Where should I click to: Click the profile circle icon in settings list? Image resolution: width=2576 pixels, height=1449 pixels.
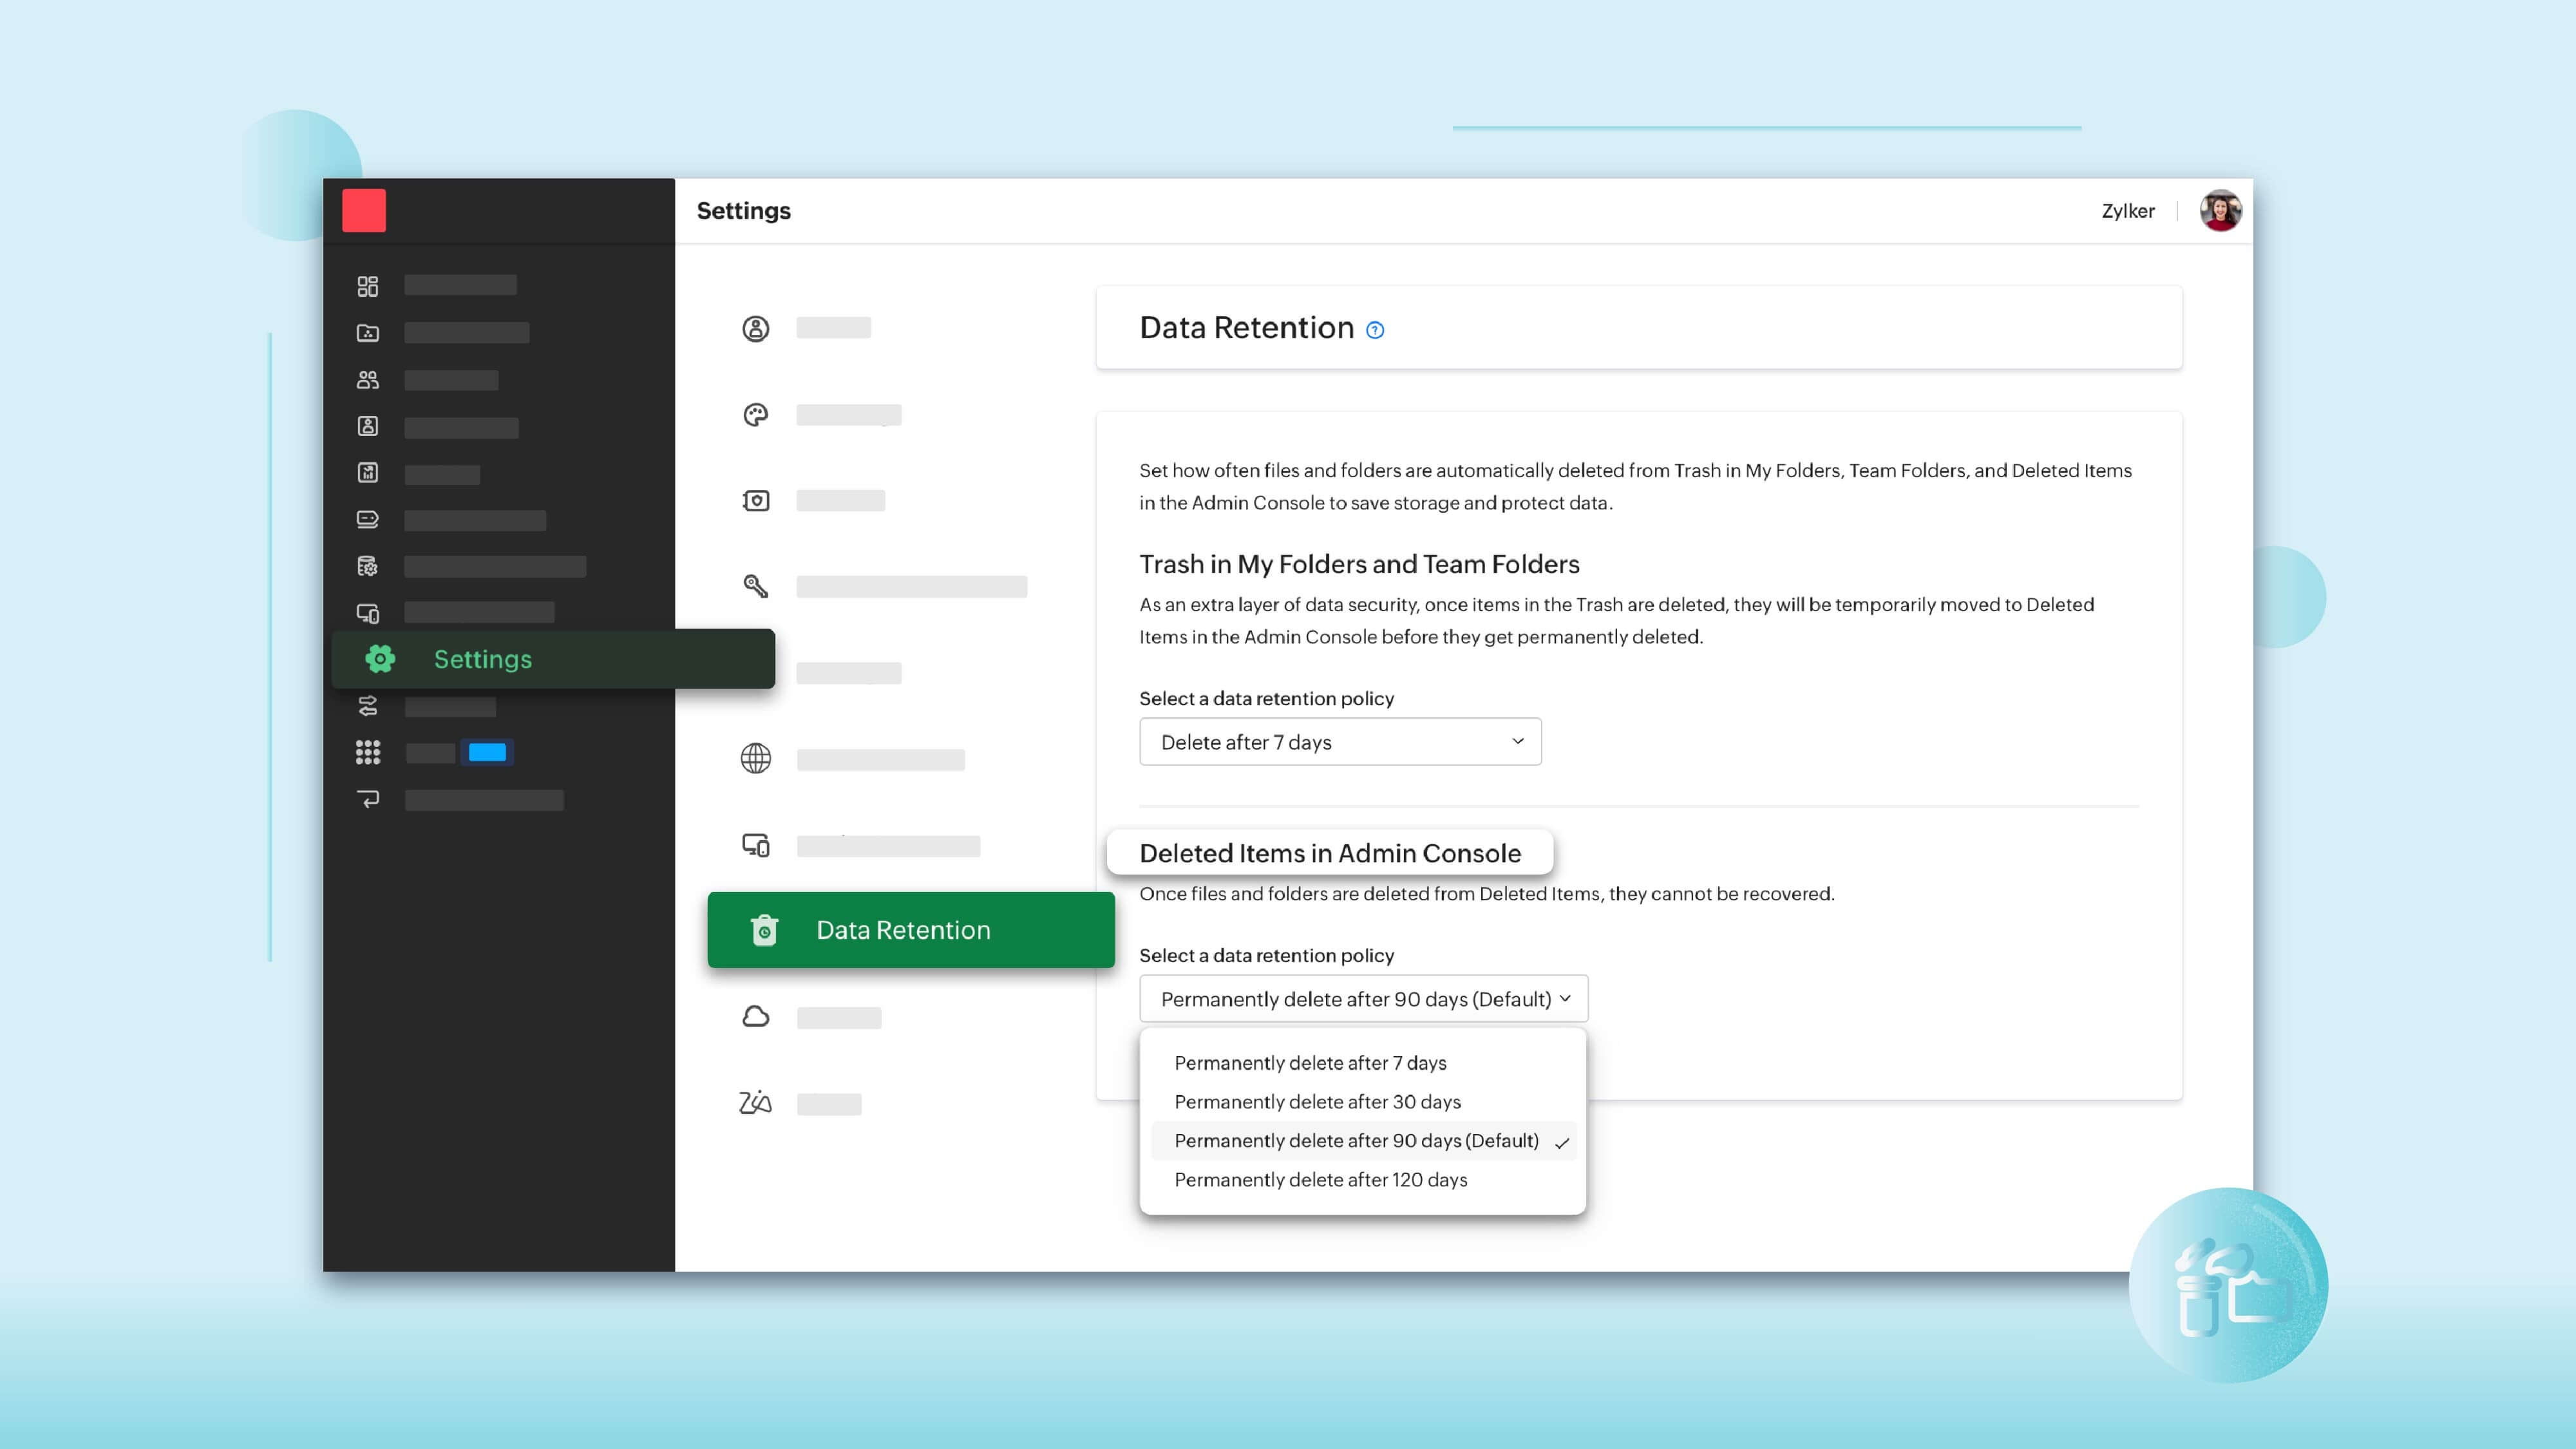pos(756,328)
